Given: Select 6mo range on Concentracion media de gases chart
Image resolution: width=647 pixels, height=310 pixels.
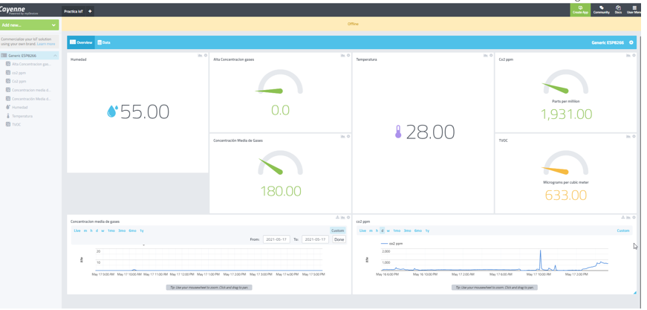Looking at the screenshot, I should click(x=132, y=230).
